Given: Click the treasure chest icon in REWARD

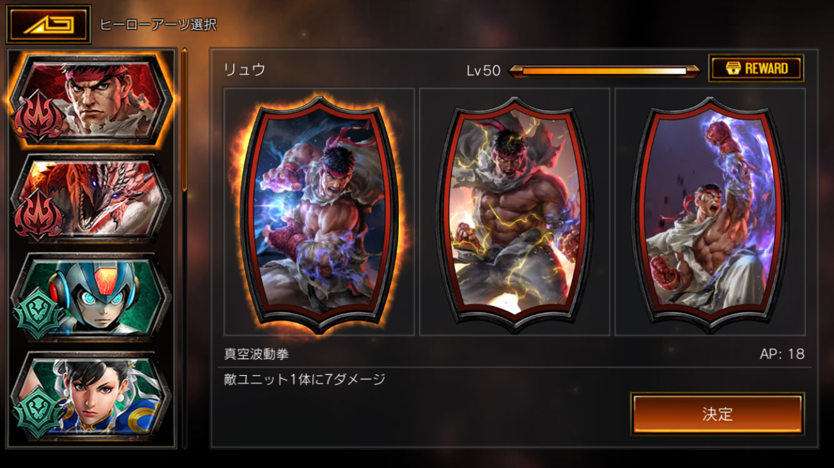Looking at the screenshot, I should 729,68.
